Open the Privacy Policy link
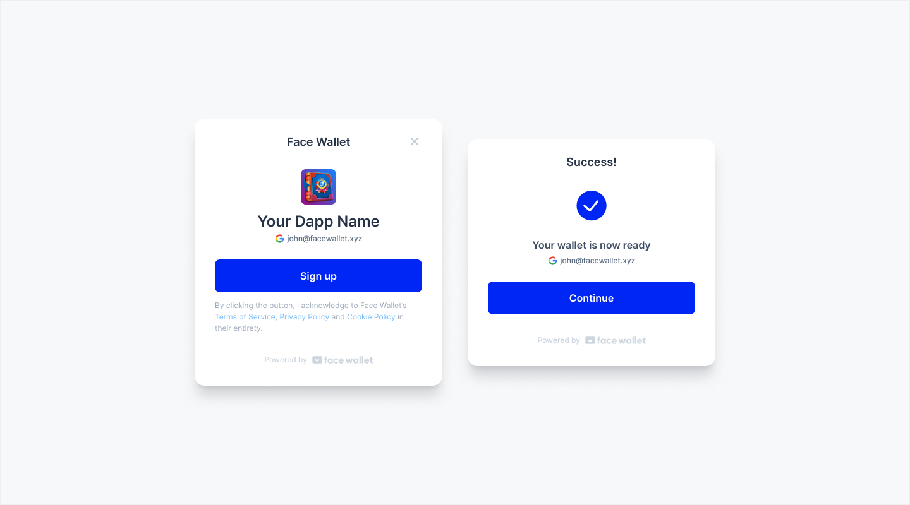Viewport: 910px width, 505px height. click(304, 317)
